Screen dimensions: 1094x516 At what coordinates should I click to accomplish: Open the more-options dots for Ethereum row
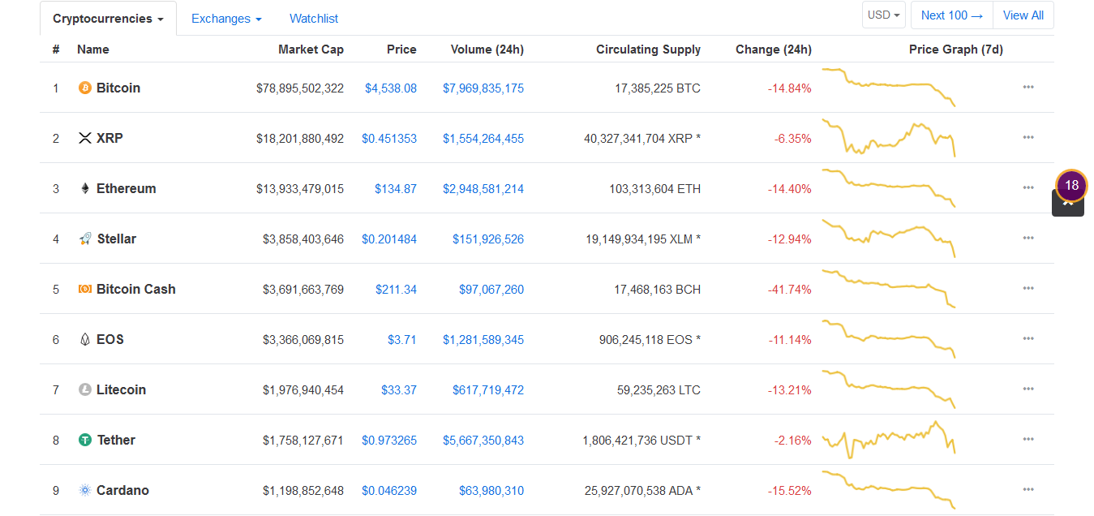coord(1028,187)
